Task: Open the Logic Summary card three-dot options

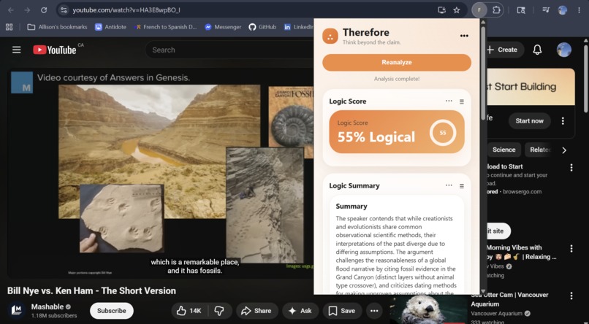Action: coord(449,185)
